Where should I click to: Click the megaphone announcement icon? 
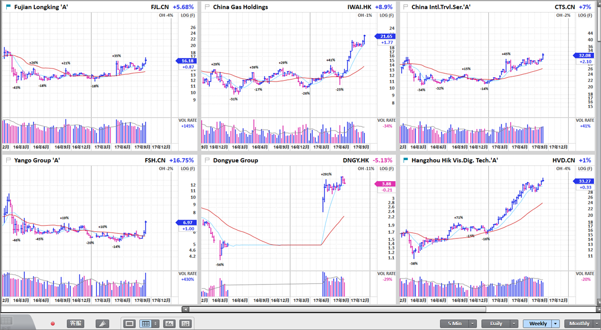pos(102,323)
